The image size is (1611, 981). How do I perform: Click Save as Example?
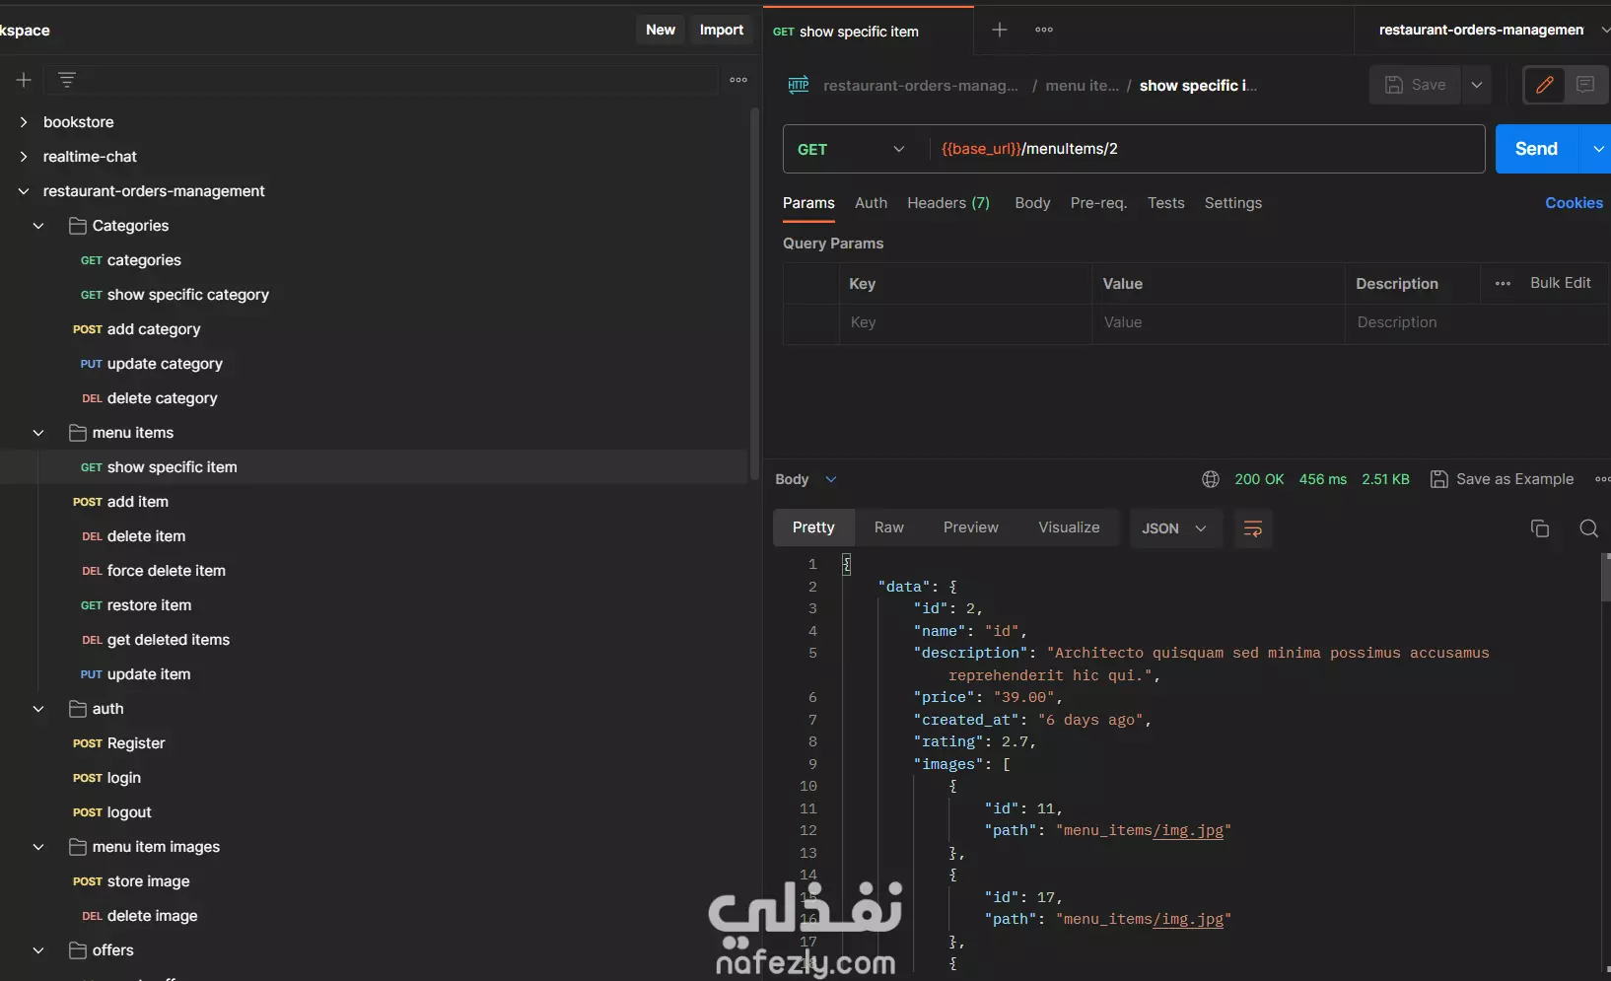pos(1502,479)
